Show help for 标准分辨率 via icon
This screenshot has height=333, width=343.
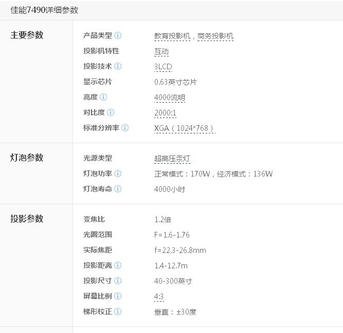(125, 128)
